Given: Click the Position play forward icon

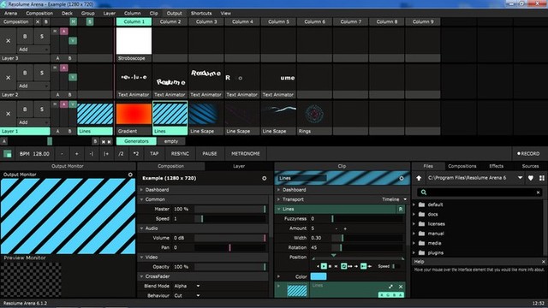Looking at the screenshot, I should (324, 266).
